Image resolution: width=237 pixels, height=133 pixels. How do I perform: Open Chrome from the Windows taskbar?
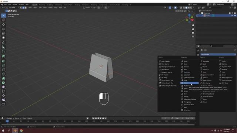[21, 130]
